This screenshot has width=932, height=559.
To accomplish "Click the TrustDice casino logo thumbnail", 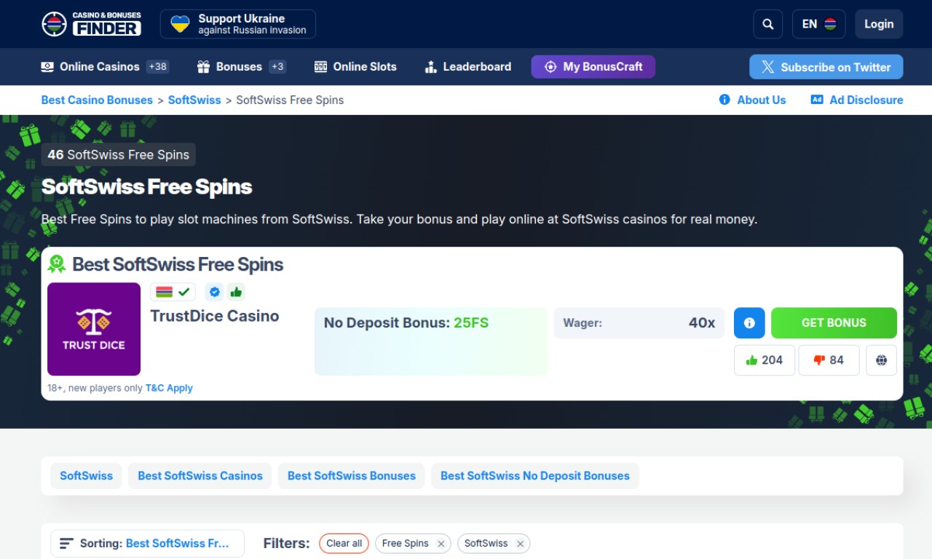I will [x=94, y=329].
